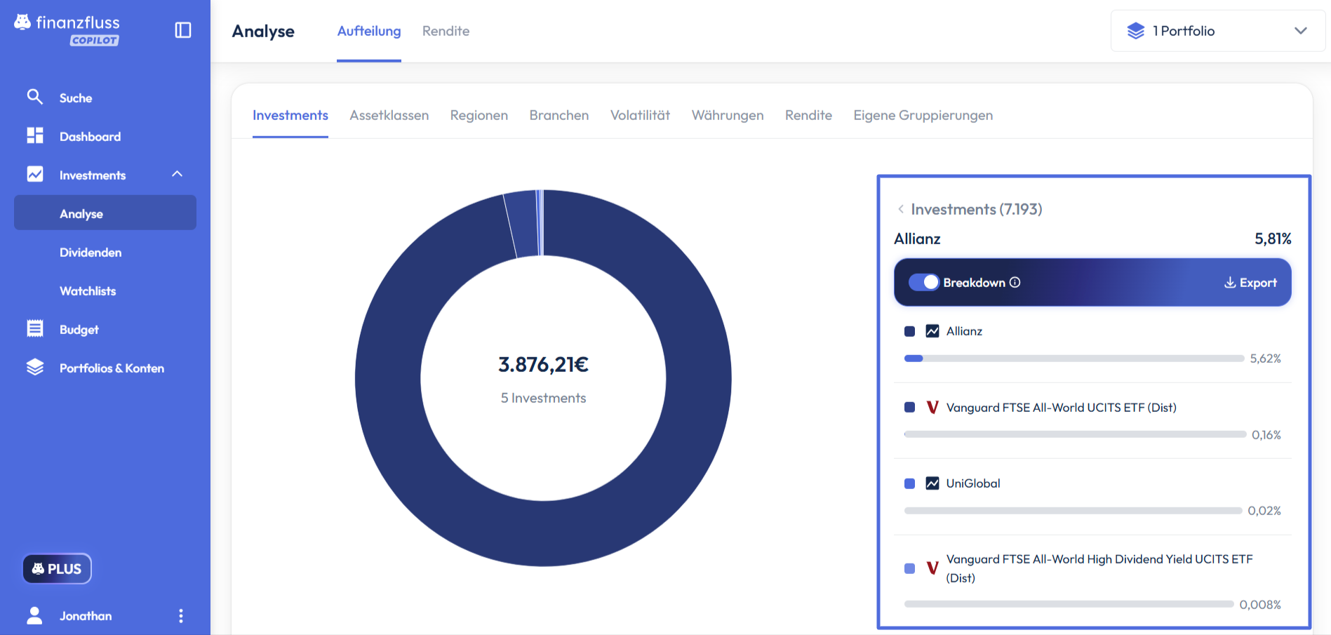The width and height of the screenshot is (1331, 635).
Task: Click the High Dividend Yield UCITS ETF name
Action: pyautogui.click(x=1099, y=568)
